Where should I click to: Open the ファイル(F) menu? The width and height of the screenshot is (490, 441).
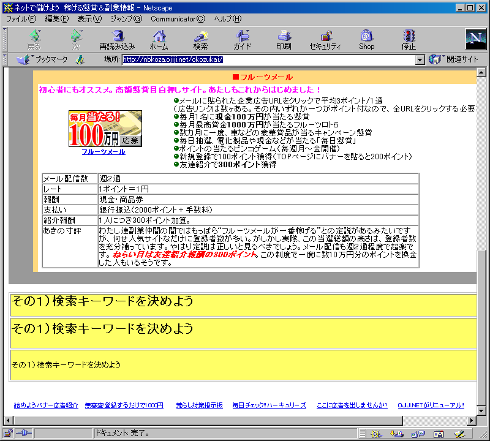point(21,19)
